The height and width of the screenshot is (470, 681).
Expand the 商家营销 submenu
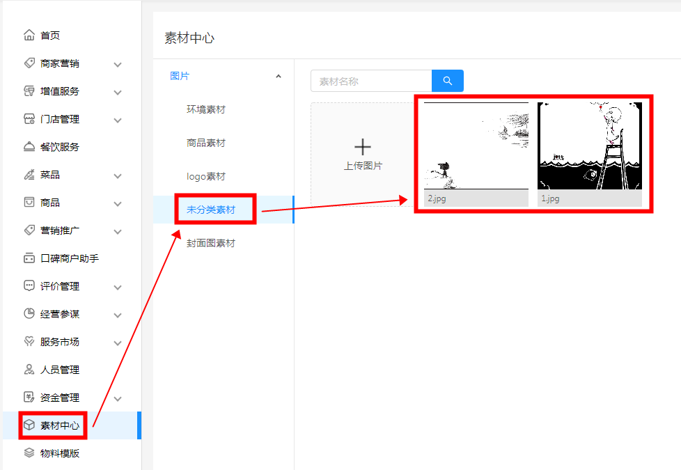coord(117,63)
